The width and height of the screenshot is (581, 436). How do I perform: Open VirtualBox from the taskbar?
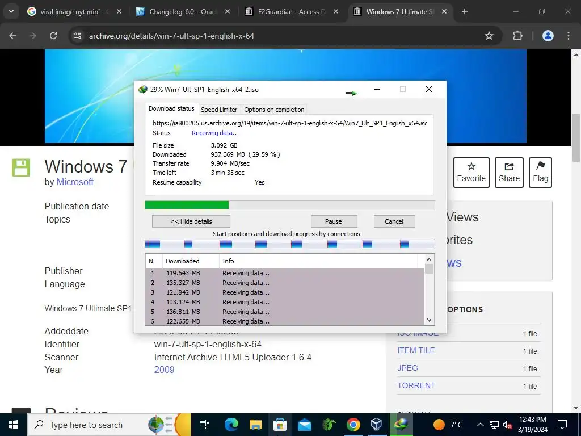(377, 425)
